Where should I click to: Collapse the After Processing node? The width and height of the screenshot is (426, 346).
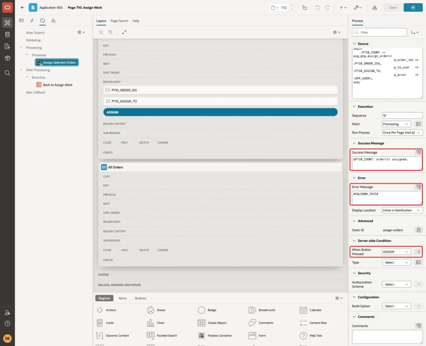[x=21, y=70]
